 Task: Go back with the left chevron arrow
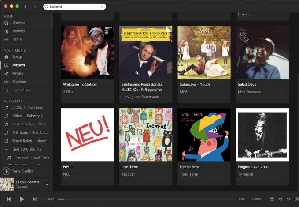click(25, 7)
